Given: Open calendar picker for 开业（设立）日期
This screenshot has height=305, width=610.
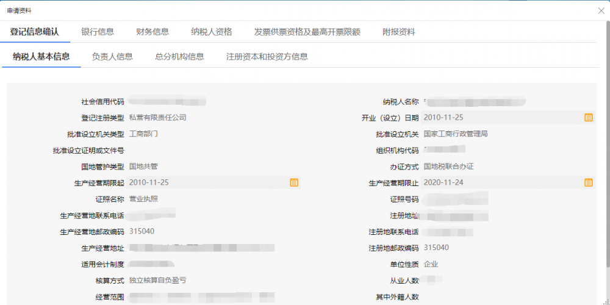Looking at the screenshot, I should (x=588, y=117).
